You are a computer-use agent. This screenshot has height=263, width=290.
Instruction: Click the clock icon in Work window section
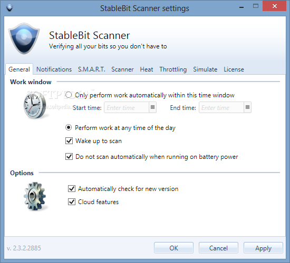pyautogui.click(x=35, y=105)
